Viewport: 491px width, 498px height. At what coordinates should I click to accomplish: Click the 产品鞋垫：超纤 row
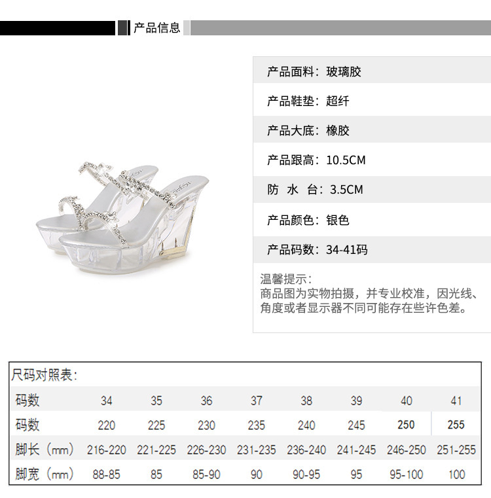pyautogui.click(x=372, y=101)
